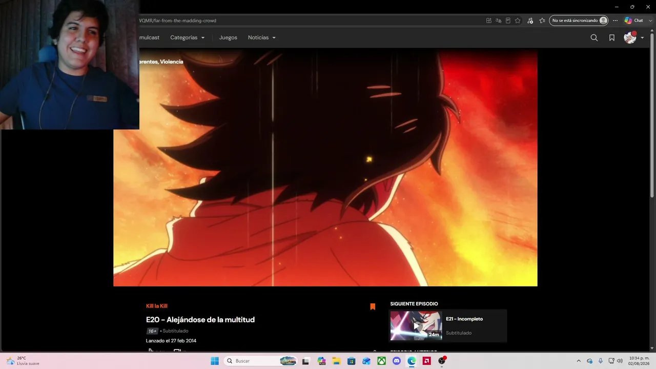
Task: Click the microphone tray icon
Action: coord(601,361)
